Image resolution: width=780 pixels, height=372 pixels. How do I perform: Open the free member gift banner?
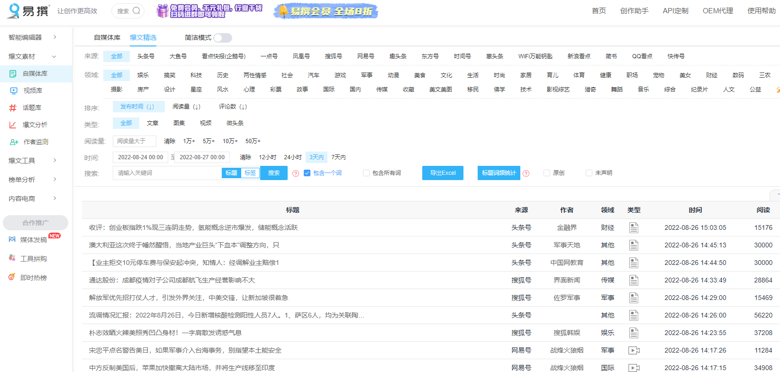209,11
